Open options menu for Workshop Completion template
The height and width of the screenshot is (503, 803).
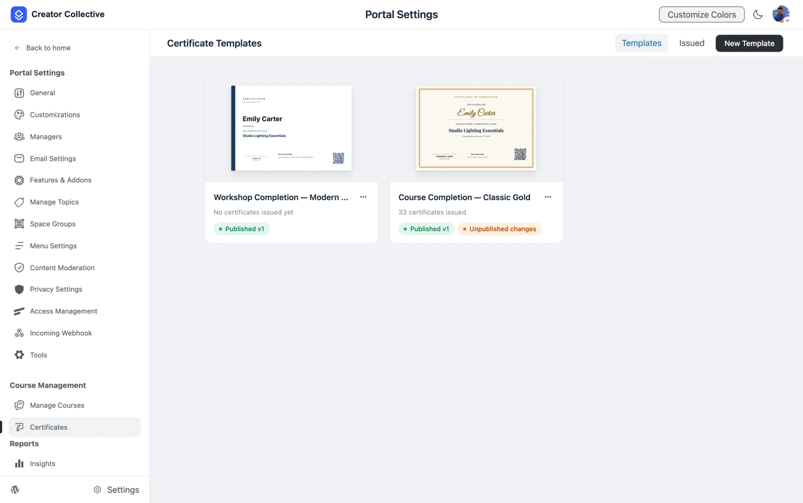pos(363,197)
